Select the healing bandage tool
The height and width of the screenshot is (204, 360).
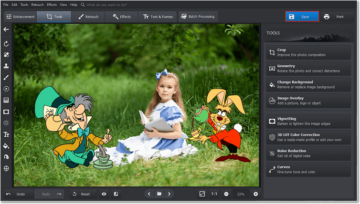(x=6, y=55)
